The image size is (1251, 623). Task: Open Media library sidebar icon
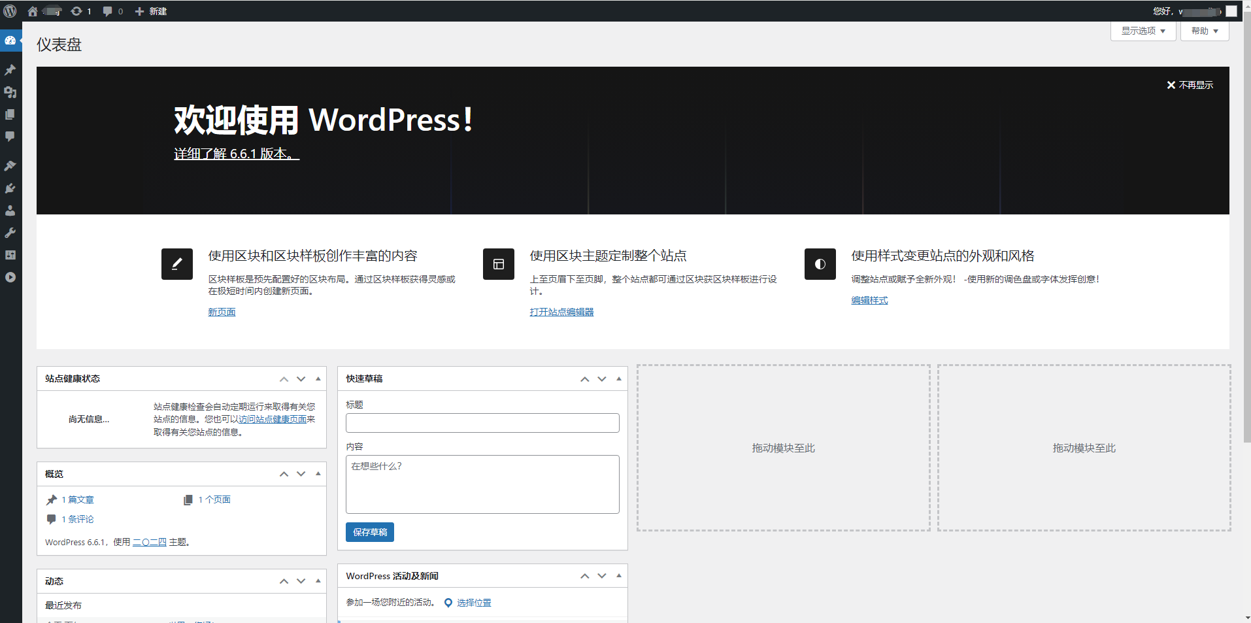pos(10,92)
